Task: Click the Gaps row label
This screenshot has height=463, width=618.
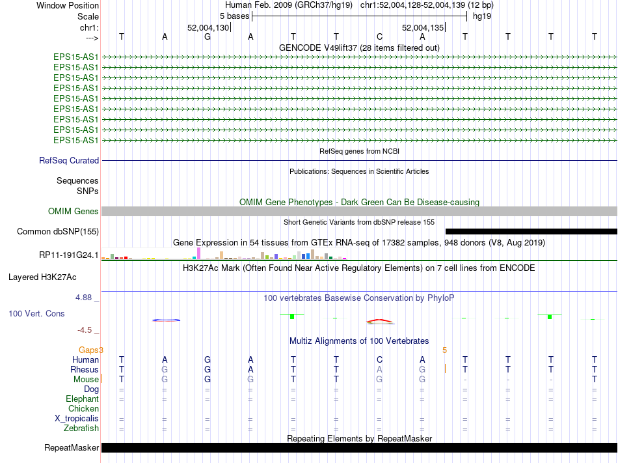Action: coord(88,350)
